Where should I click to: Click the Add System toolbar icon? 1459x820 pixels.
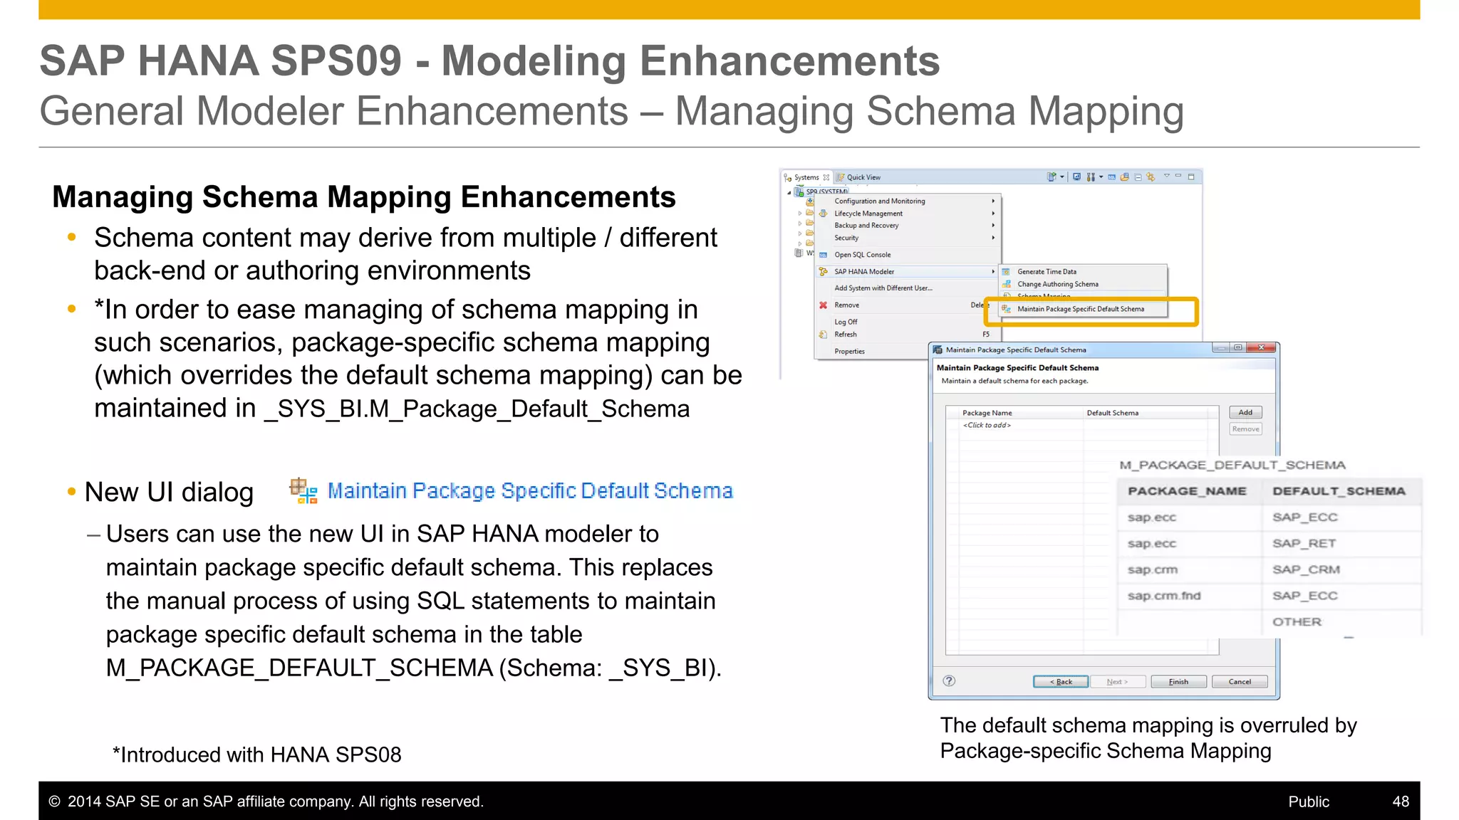coord(1052,177)
